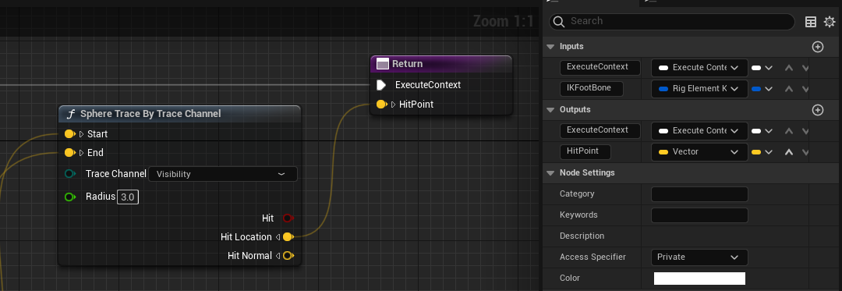The width and height of the screenshot is (842, 291).
Task: Open the HitPoint Vector type dropdown
Action: click(699, 152)
